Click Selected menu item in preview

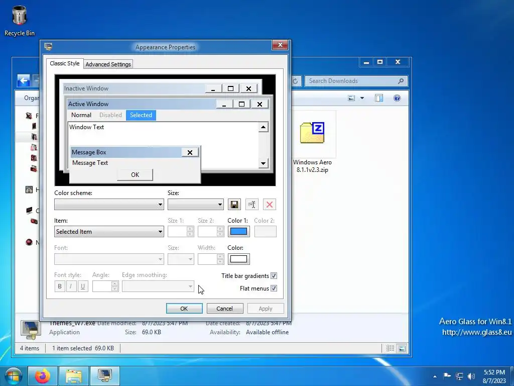coord(141,115)
